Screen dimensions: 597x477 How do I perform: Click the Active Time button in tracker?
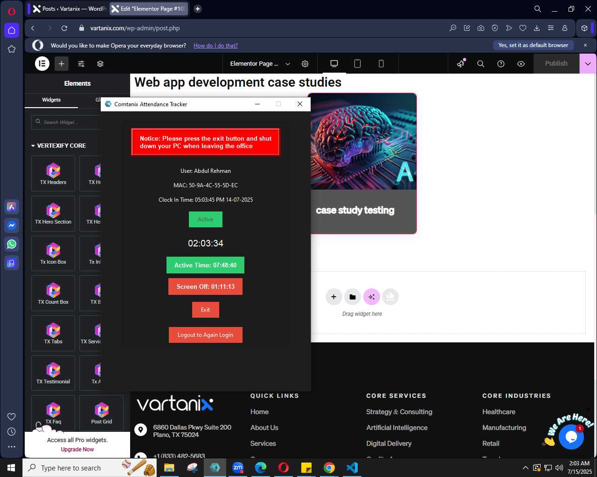[205, 265]
